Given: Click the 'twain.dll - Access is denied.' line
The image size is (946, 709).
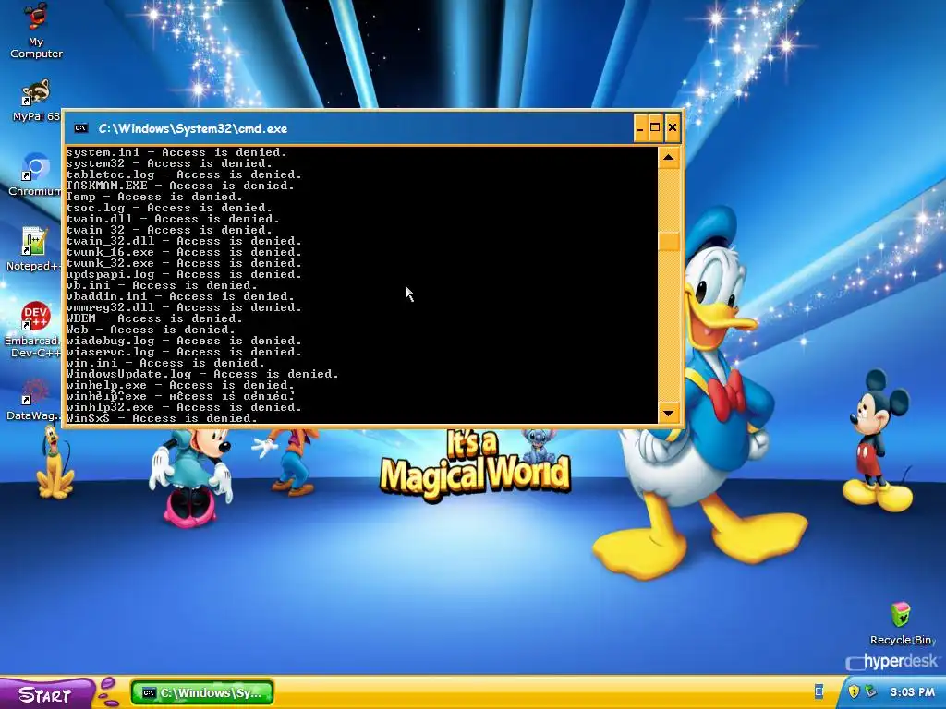Looking at the screenshot, I should pos(173,219).
